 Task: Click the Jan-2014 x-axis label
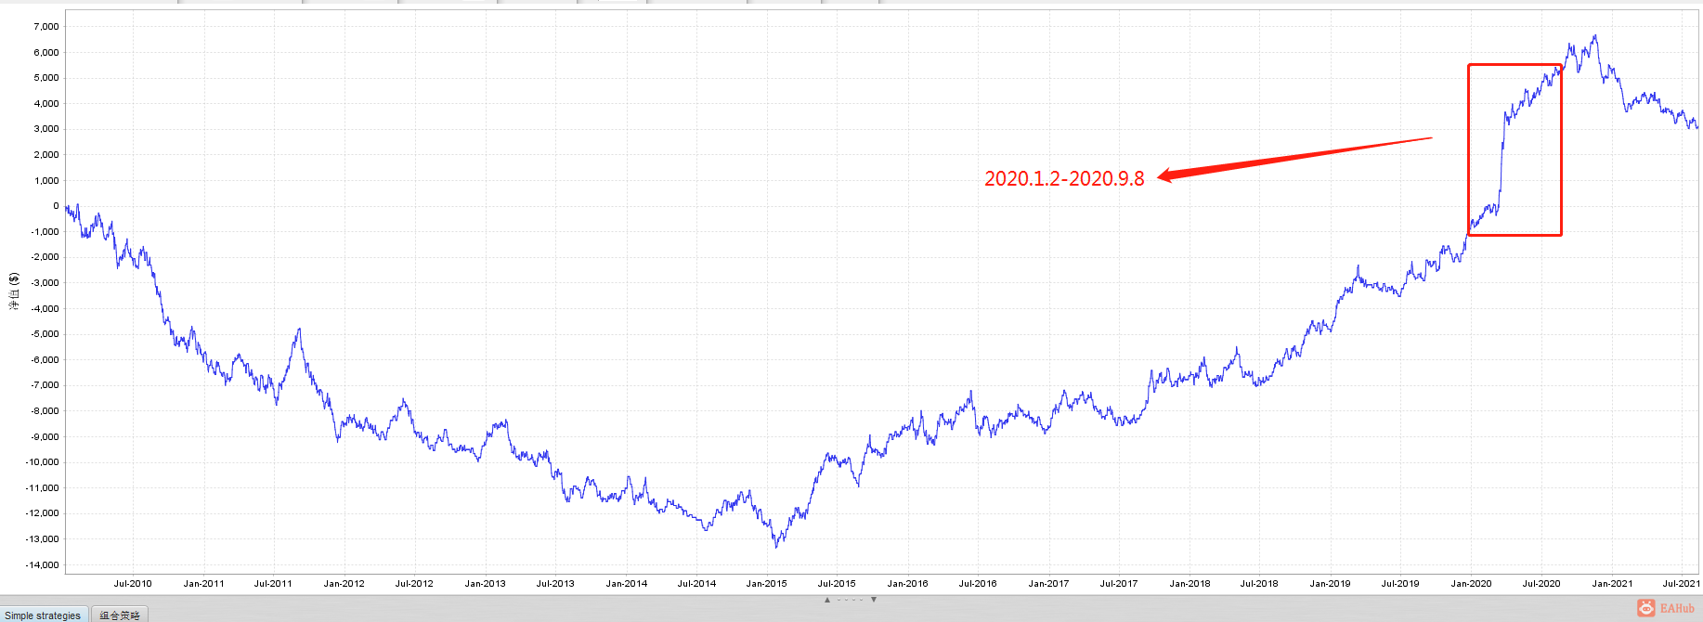coord(626,584)
